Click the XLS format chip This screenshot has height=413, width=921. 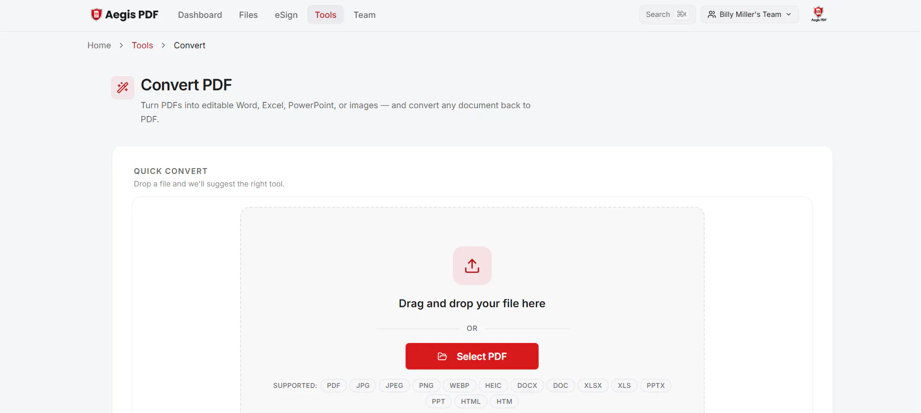[624, 385]
